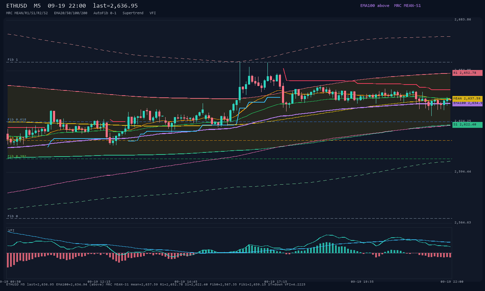Viewport: 485px width, 291px height.
Task: Click the 09-19 12:15 time axis label
Action: point(99,282)
